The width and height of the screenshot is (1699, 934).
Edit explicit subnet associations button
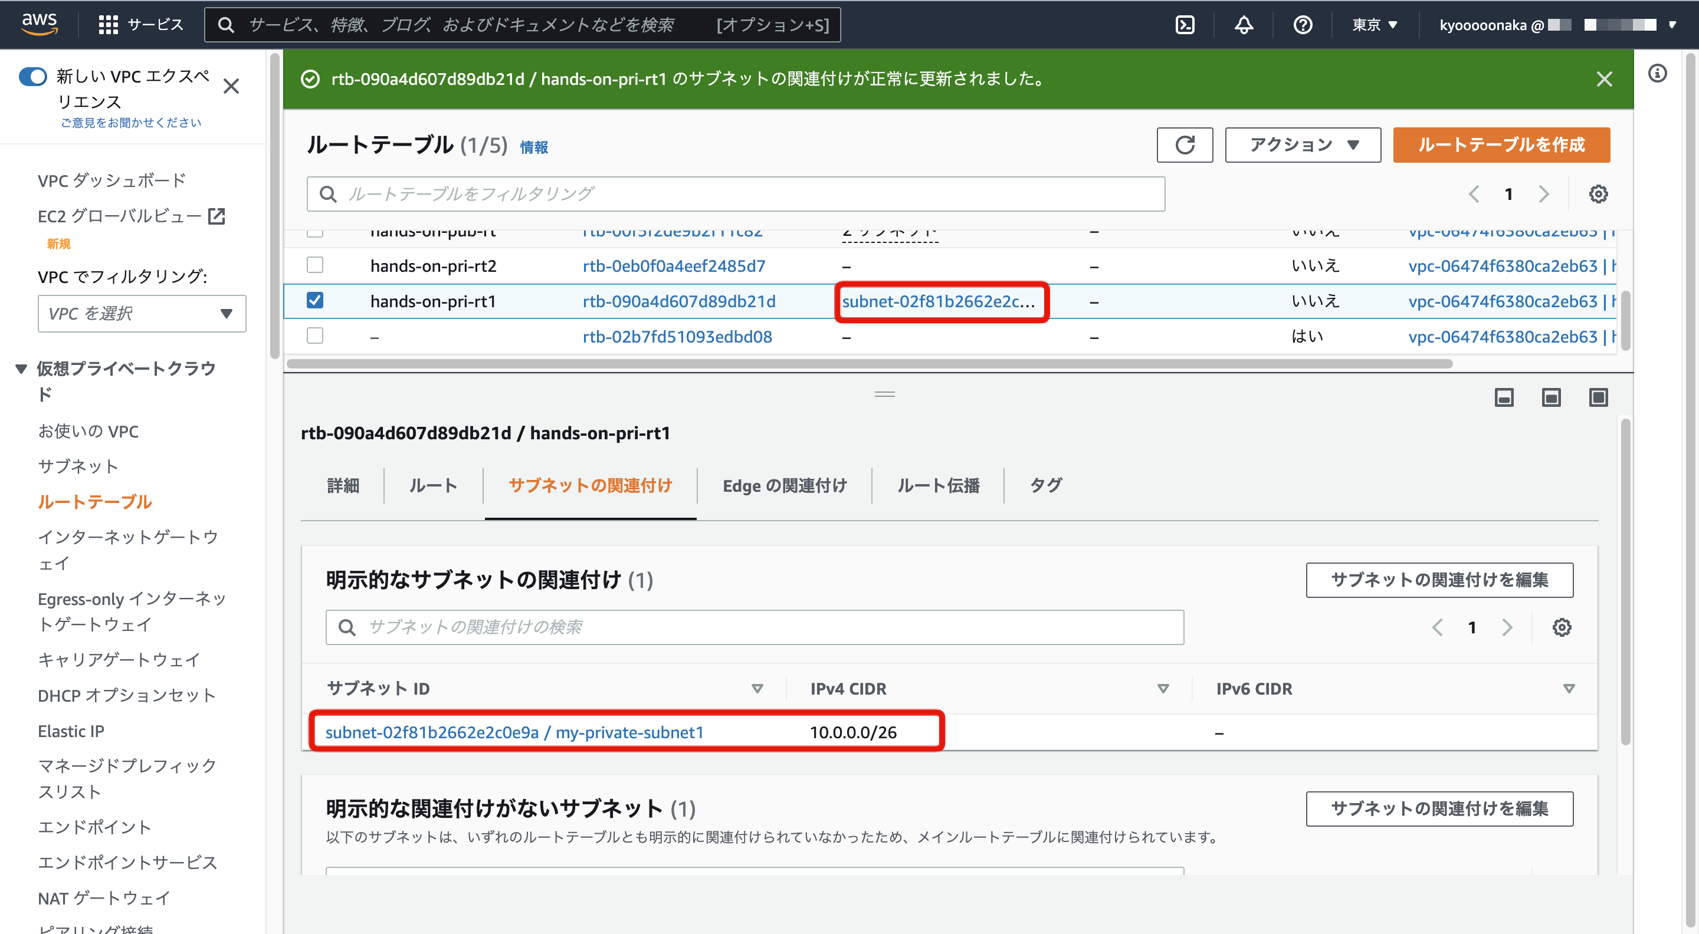1439,580
